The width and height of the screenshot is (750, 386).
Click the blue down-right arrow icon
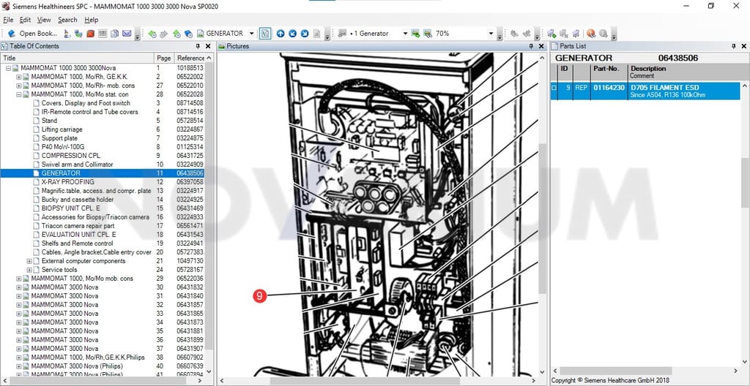click(304, 34)
